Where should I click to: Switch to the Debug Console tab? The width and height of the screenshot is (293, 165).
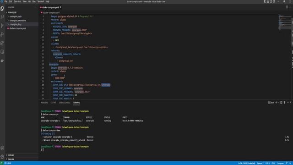point(65,103)
